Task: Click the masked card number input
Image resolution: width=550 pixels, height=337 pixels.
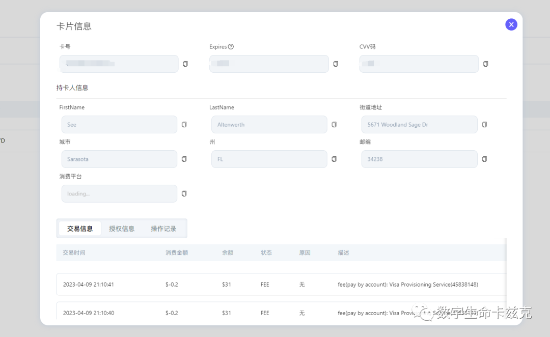Action: click(x=119, y=64)
